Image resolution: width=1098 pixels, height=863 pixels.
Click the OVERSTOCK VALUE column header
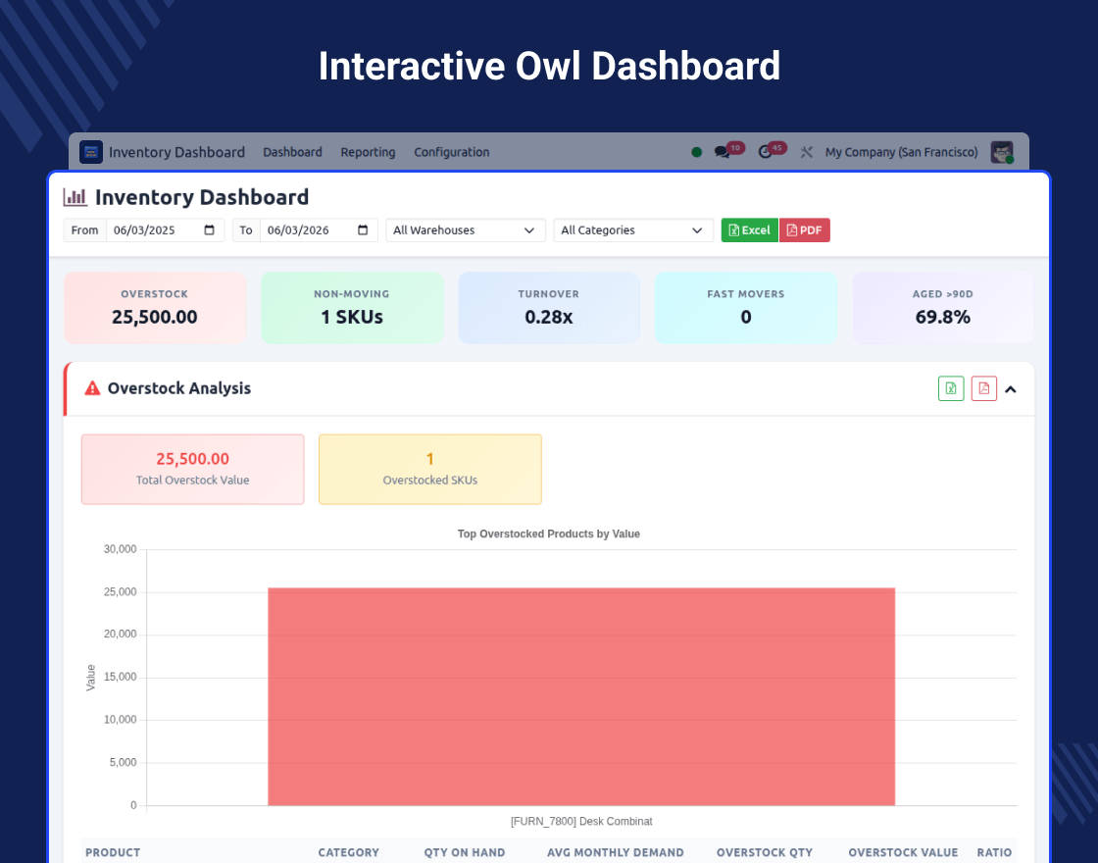coord(903,852)
